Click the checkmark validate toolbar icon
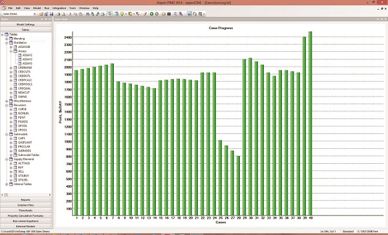The height and width of the screenshot is (235, 388). 145,14
